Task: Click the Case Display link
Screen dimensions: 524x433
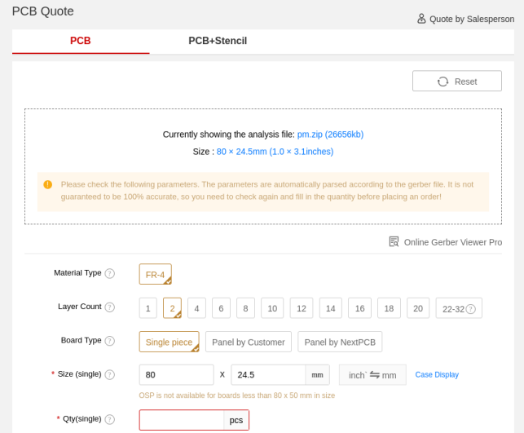Action: coord(437,375)
